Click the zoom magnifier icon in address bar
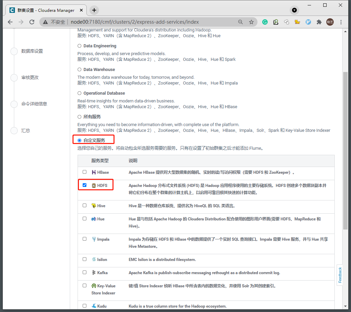Viewport: 351px width, 312px height. coord(241,22)
